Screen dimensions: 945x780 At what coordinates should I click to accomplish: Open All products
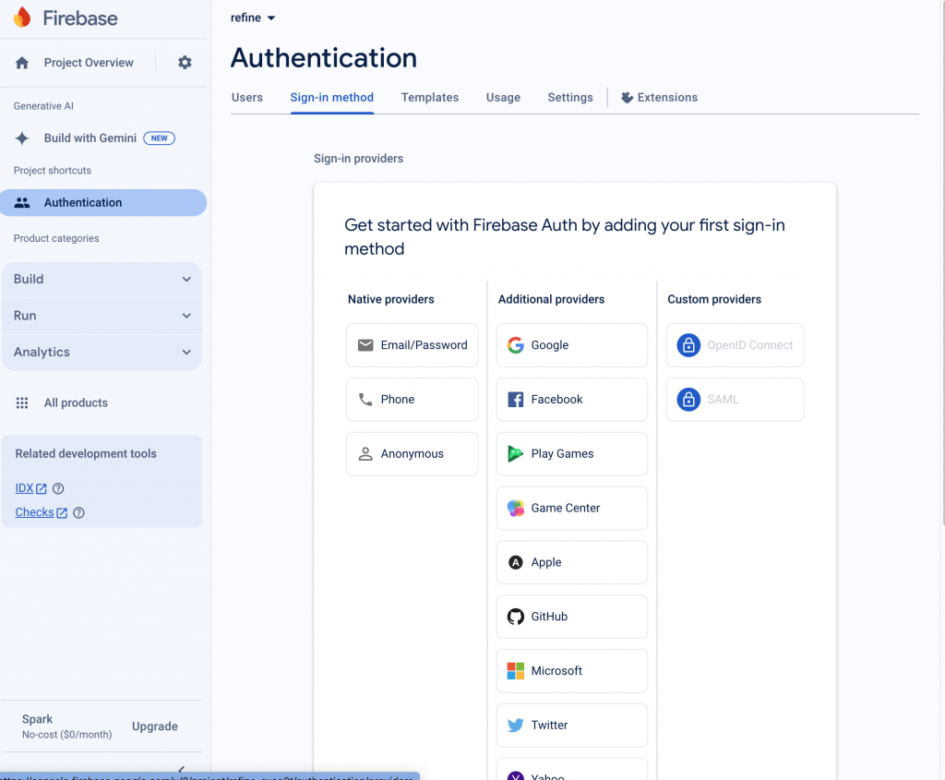(x=76, y=402)
